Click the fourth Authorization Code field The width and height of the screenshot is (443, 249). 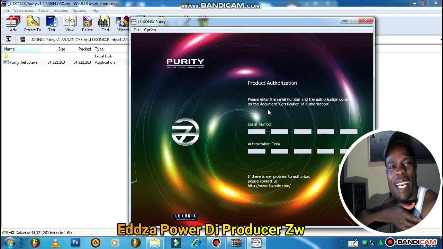326,151
